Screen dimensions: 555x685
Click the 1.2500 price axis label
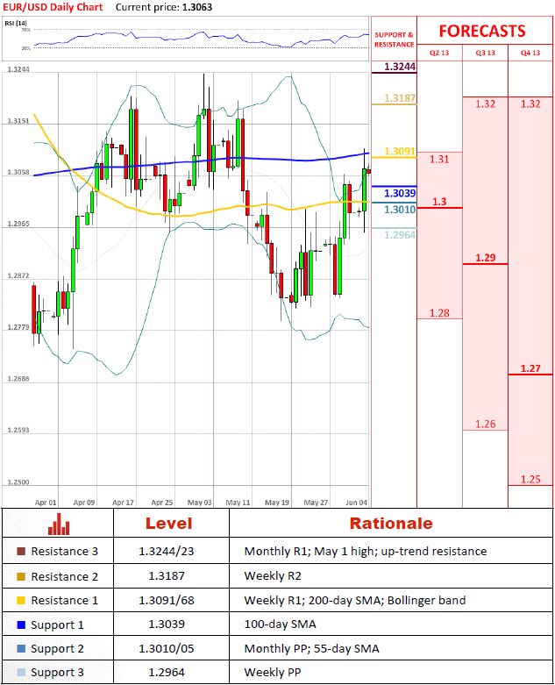click(18, 482)
